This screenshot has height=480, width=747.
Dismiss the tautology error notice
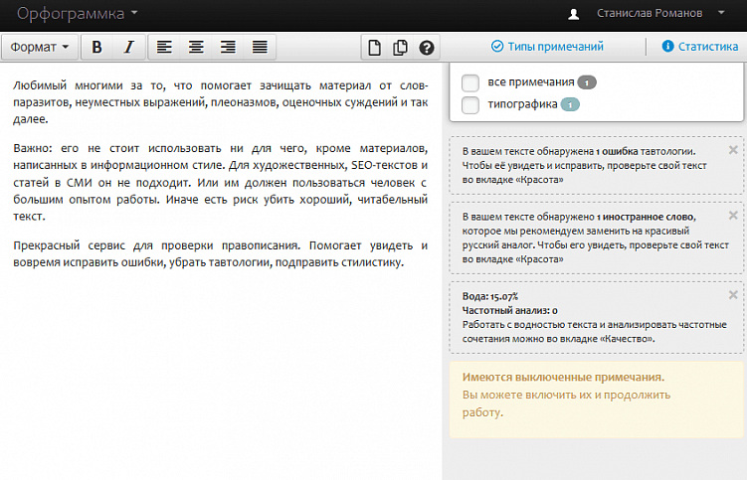coord(733,150)
